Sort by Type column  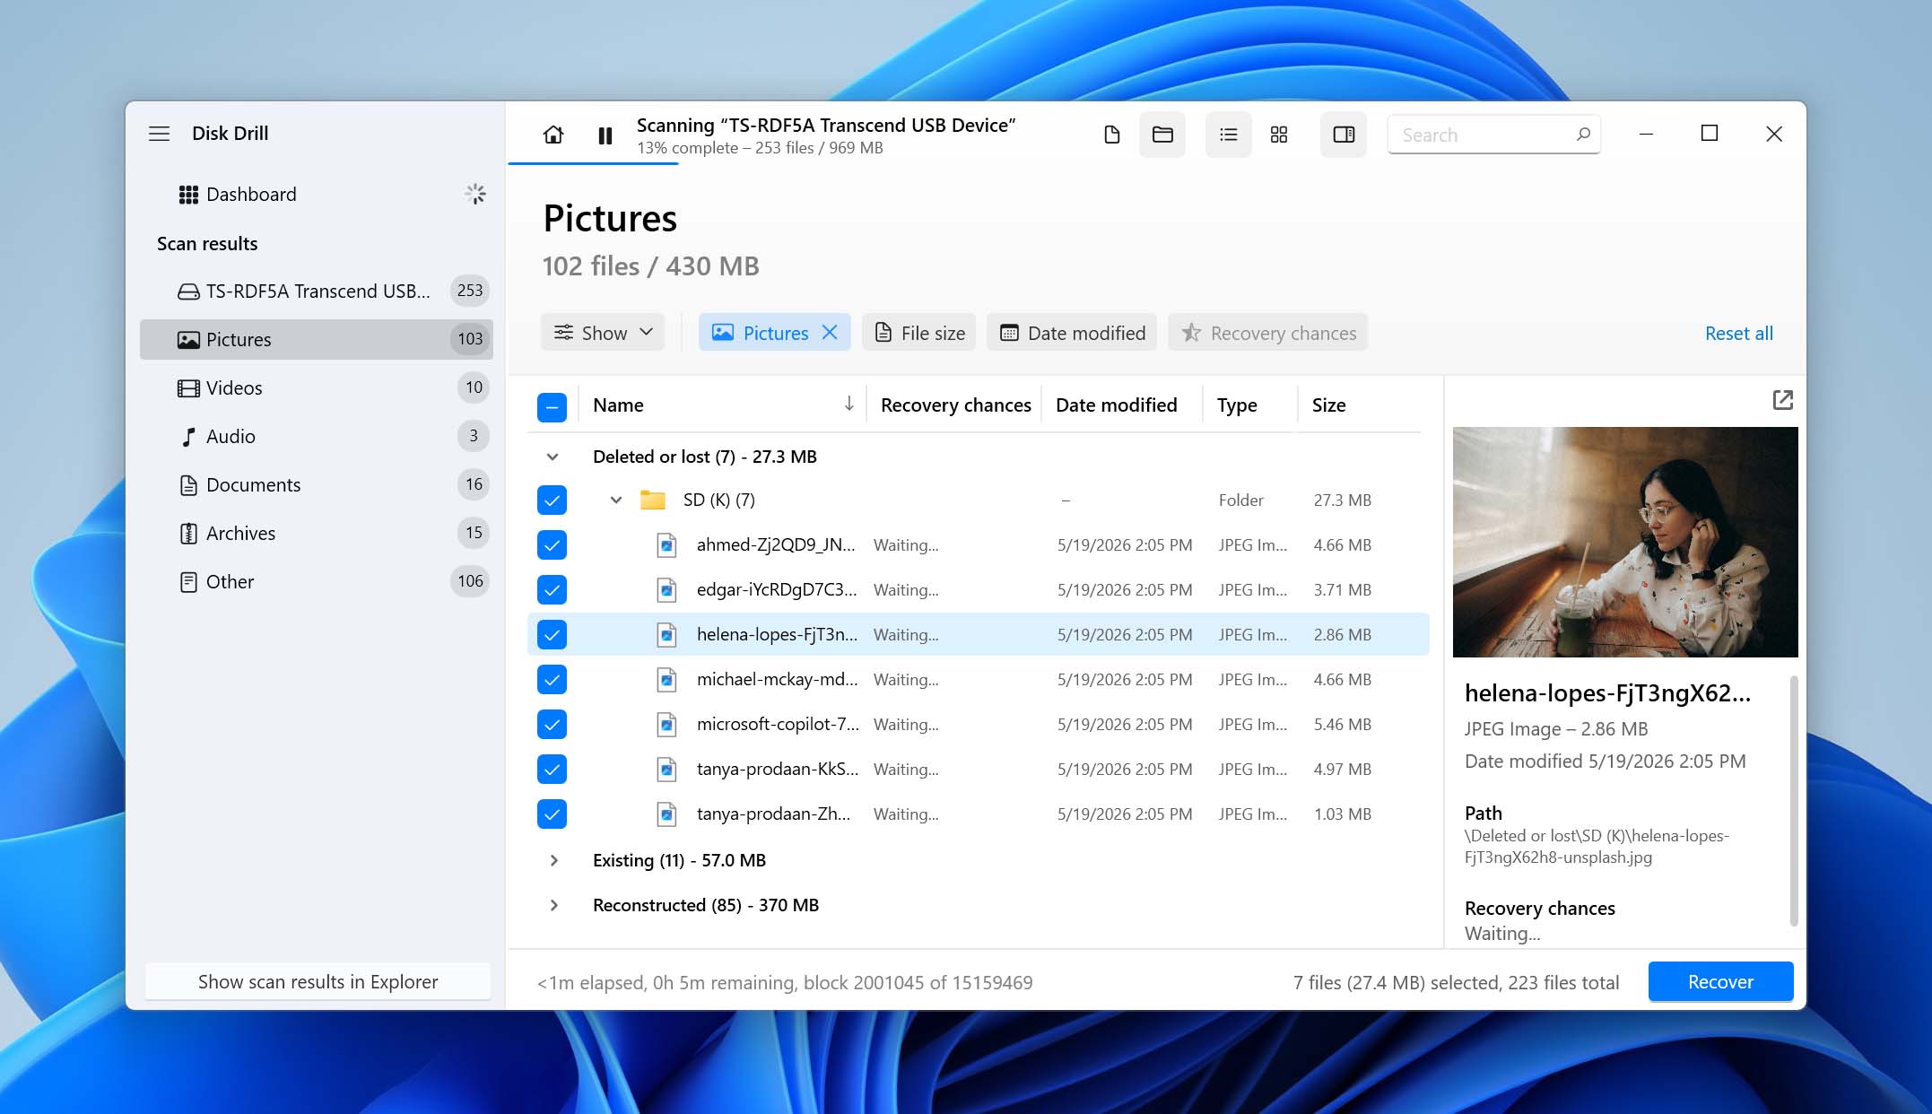tap(1237, 405)
